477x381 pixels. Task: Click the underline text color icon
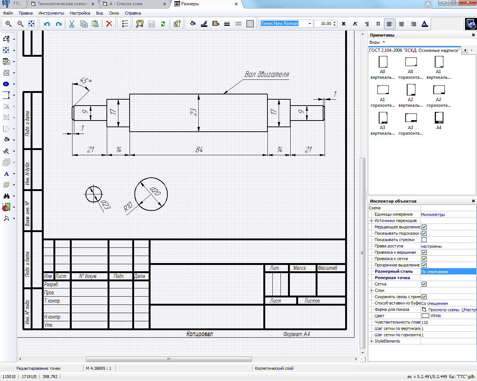click(x=425, y=24)
